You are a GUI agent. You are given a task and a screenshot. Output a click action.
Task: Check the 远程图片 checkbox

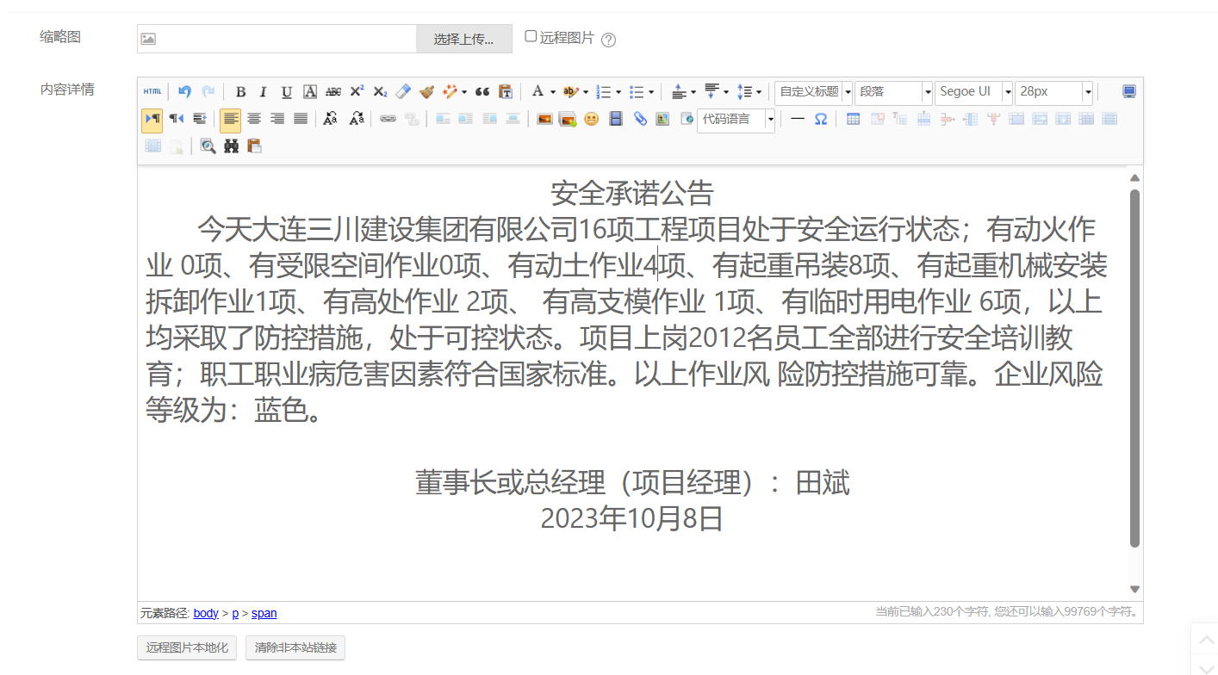pyautogui.click(x=531, y=36)
